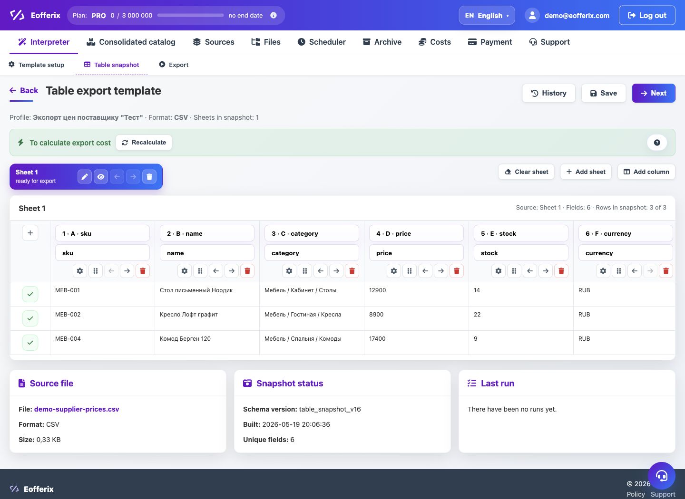Open Support in the navigation bar

coord(549,42)
